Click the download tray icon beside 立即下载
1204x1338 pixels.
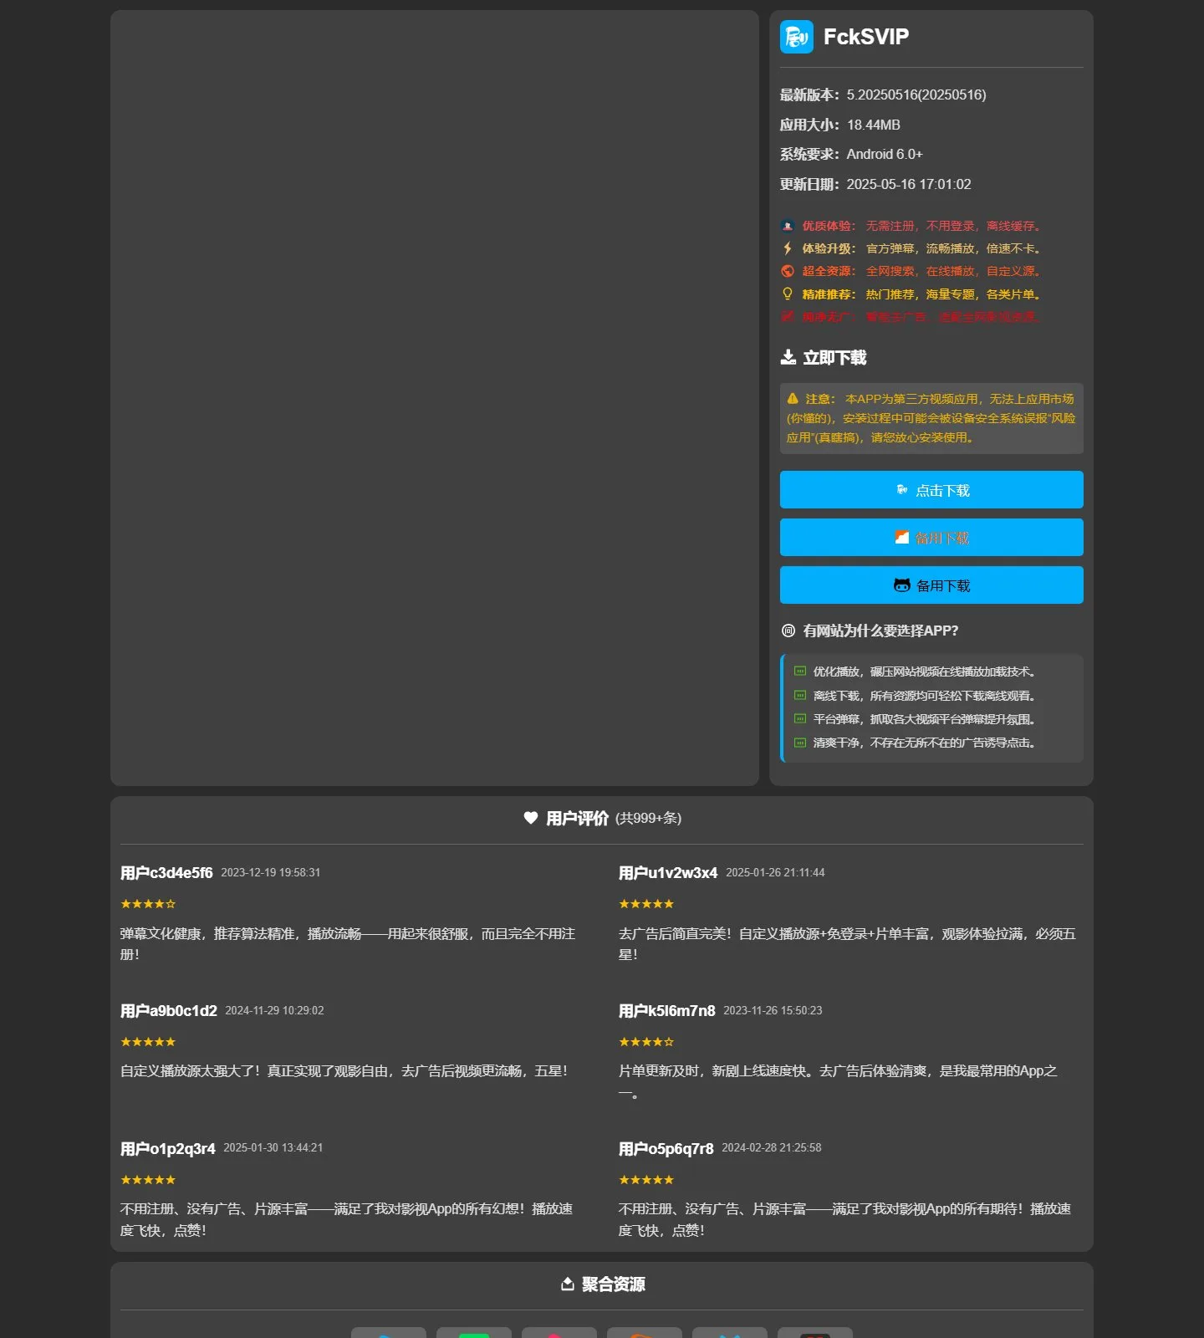click(788, 358)
